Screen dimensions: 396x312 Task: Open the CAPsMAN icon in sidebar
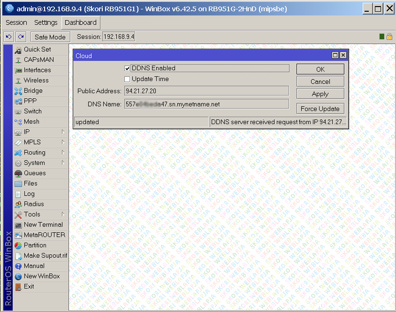click(x=18, y=60)
